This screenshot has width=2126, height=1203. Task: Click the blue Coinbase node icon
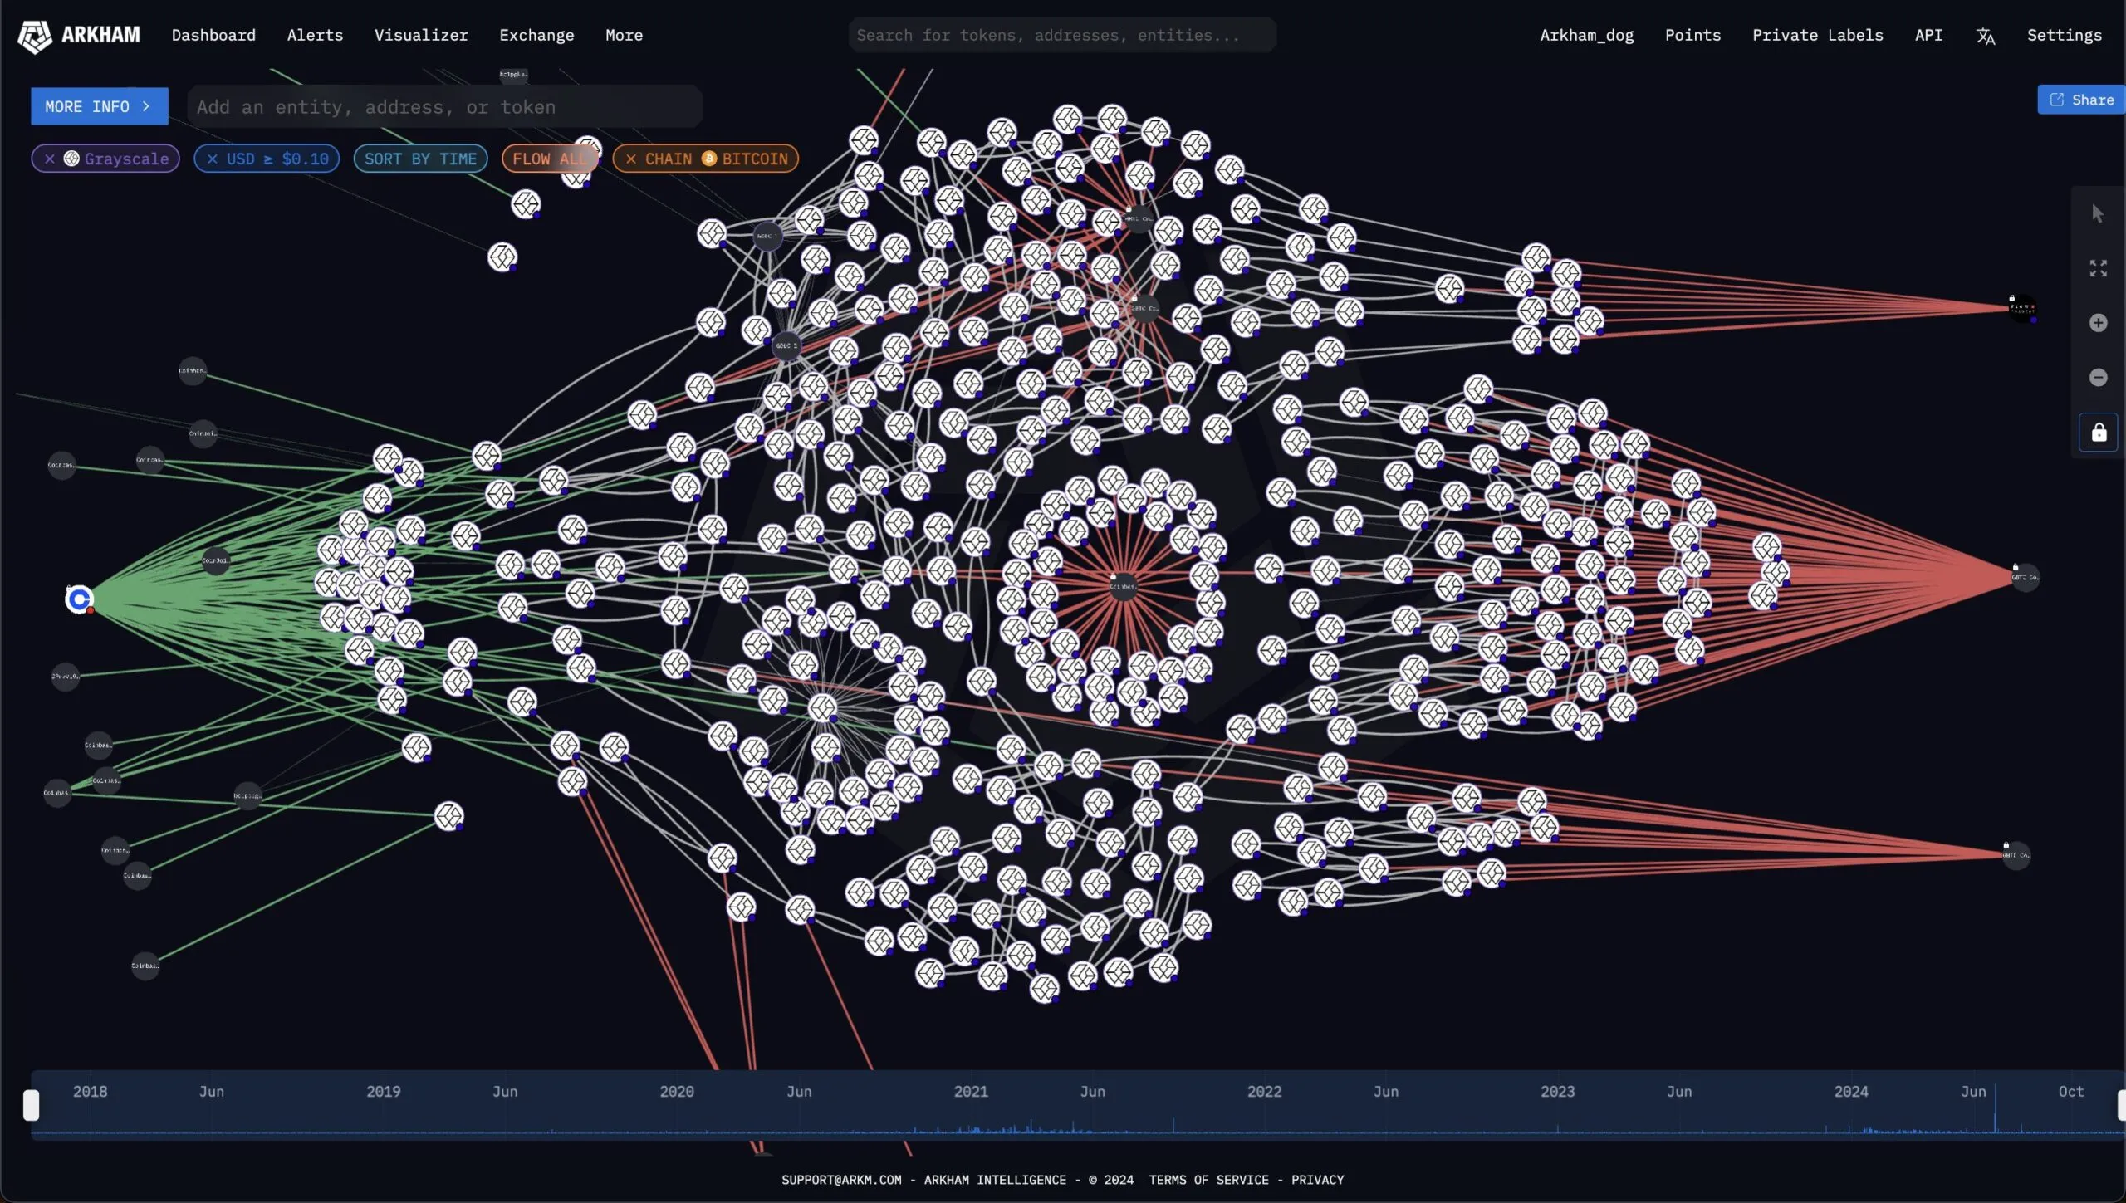[x=79, y=599]
